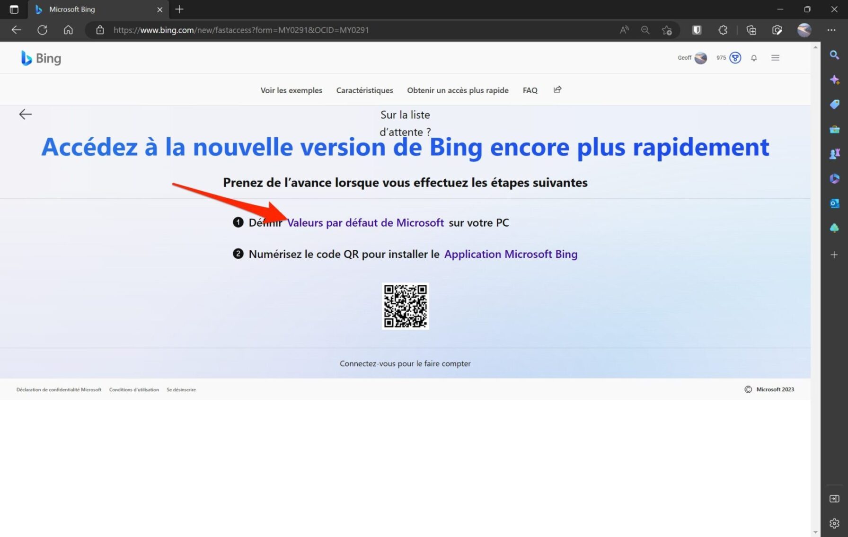Add a sidebar app with plus
This screenshot has height=537, width=848.
click(834, 255)
